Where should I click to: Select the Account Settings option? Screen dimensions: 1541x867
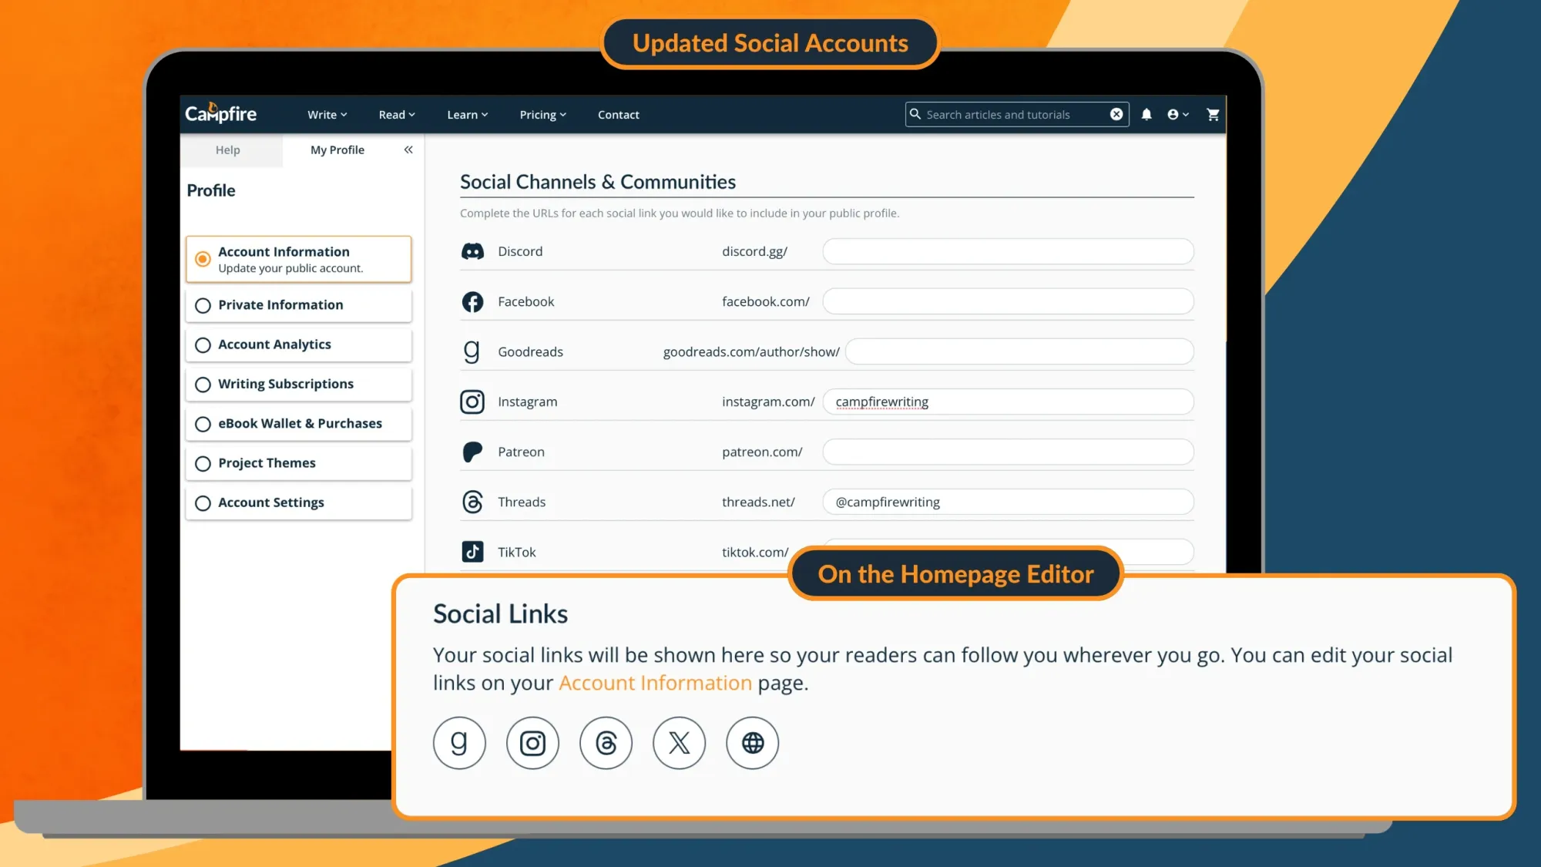point(298,502)
